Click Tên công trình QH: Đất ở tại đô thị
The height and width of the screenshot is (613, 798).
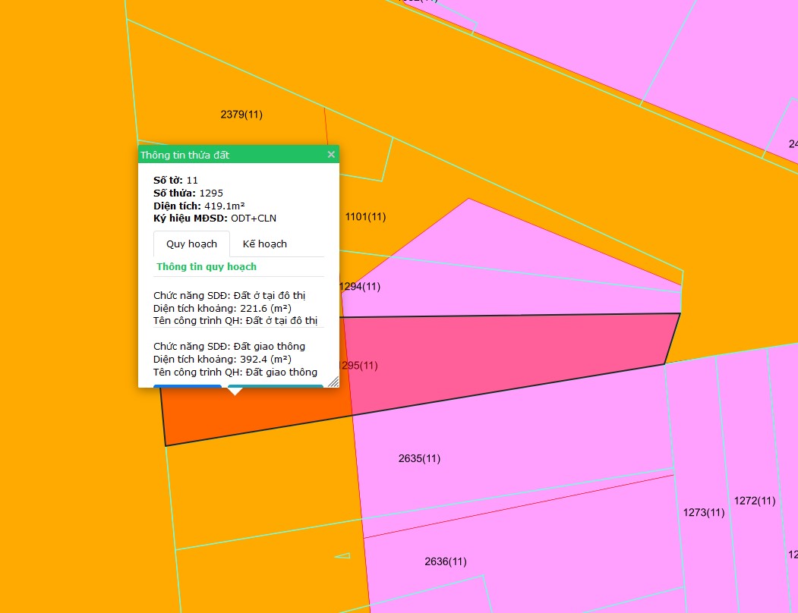235,320
